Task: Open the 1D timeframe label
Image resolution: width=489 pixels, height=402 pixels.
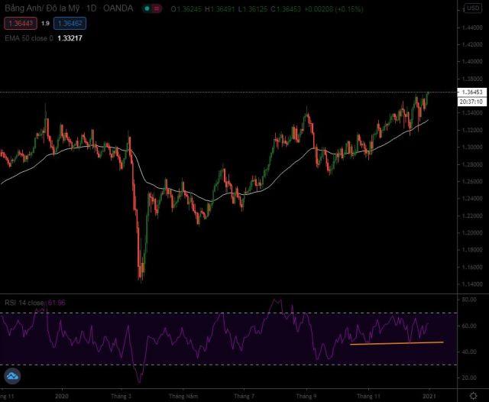Action: [92, 8]
